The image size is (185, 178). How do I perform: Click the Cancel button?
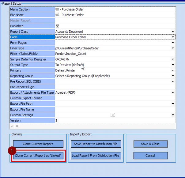[x=150, y=156]
